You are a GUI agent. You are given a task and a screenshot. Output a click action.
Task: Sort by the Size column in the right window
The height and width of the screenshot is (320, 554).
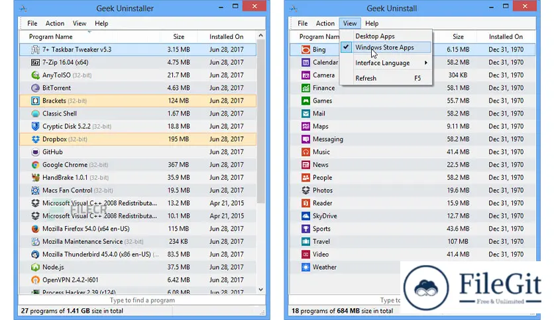(x=458, y=36)
